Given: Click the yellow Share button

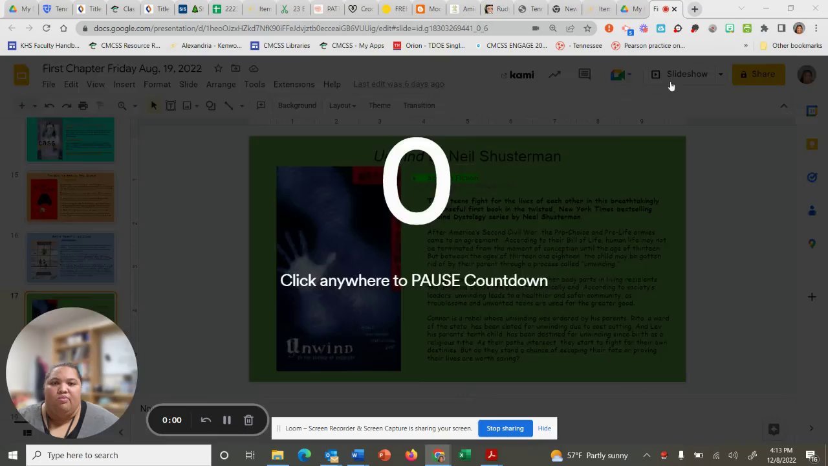Looking at the screenshot, I should tap(758, 74).
